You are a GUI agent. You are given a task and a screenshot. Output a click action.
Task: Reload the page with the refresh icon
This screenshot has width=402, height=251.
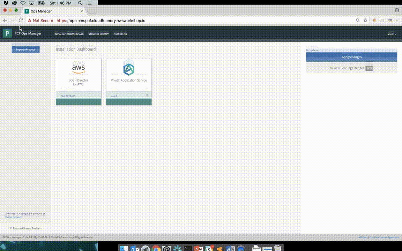pyautogui.click(x=21, y=20)
